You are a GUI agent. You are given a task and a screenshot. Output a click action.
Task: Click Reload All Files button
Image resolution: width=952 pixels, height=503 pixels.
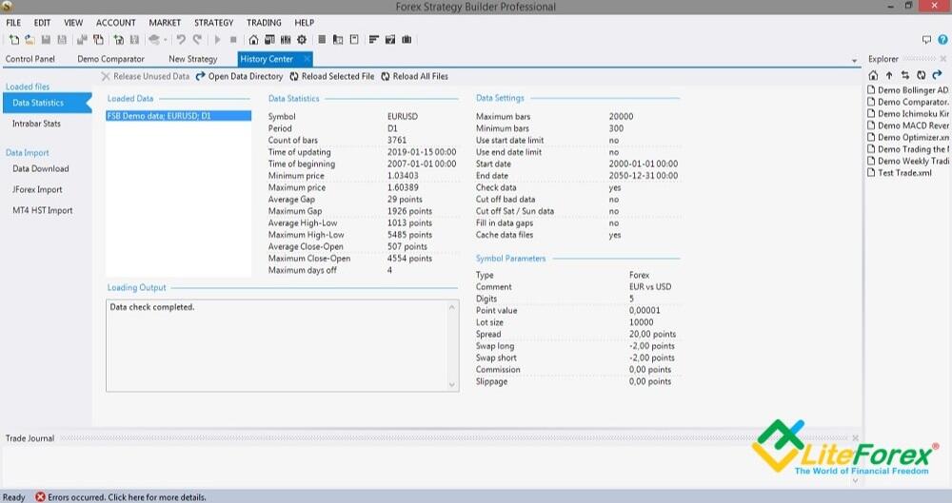pos(415,76)
